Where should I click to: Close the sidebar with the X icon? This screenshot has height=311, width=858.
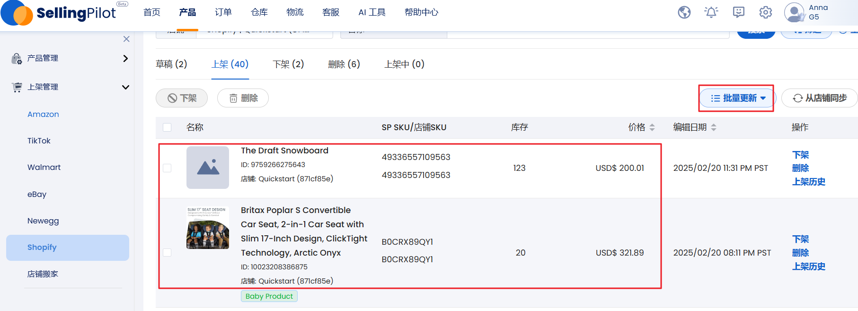pyautogui.click(x=126, y=39)
